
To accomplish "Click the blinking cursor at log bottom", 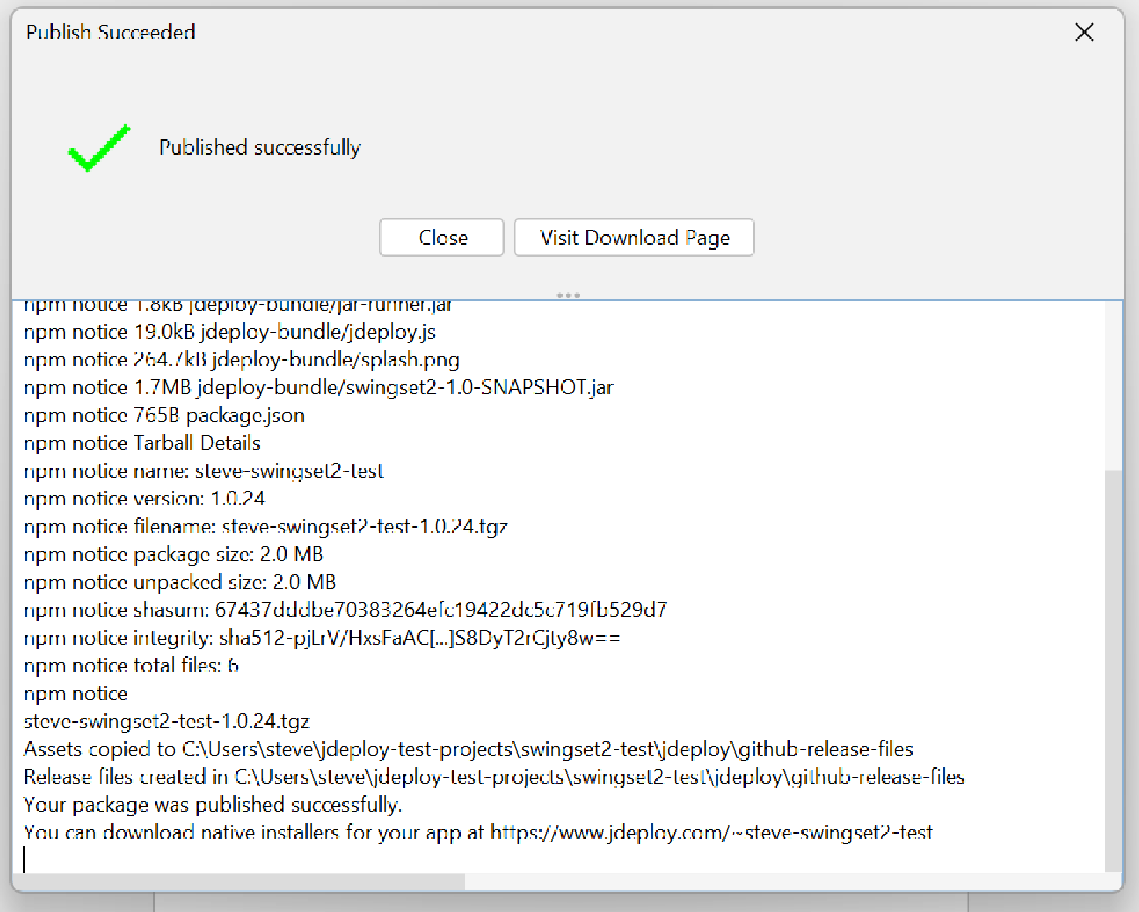I will [x=25, y=859].
